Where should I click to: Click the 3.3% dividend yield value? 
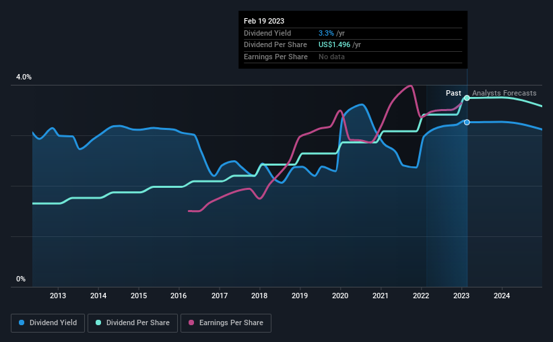pos(326,33)
